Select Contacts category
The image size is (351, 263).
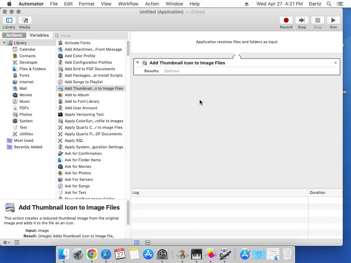[x=27, y=56]
